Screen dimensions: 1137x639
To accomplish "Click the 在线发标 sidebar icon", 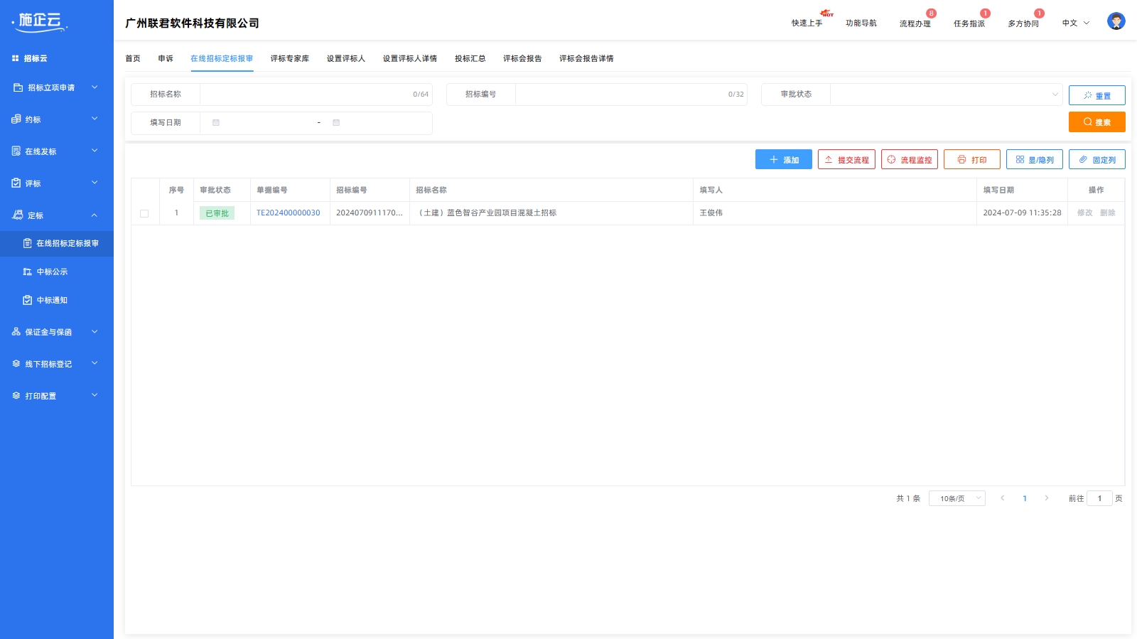I will click(16, 151).
